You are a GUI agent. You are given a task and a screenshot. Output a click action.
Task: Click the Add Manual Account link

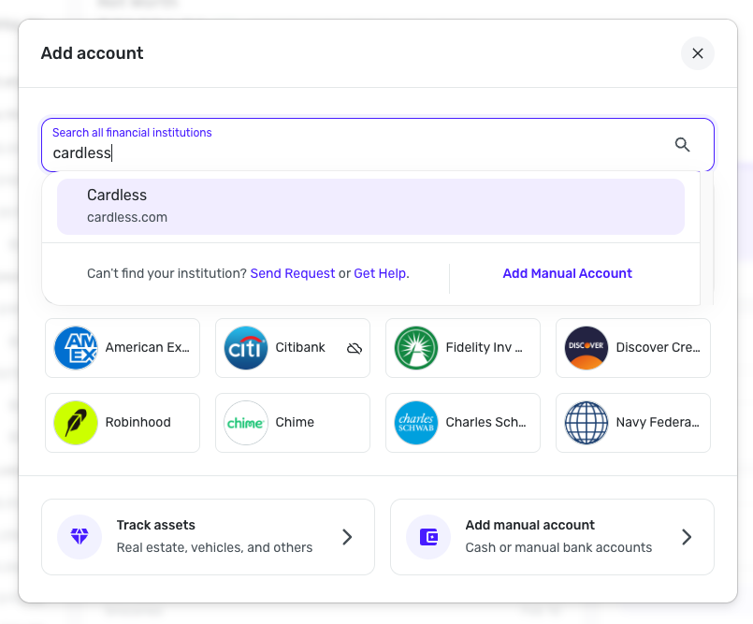coord(567,273)
